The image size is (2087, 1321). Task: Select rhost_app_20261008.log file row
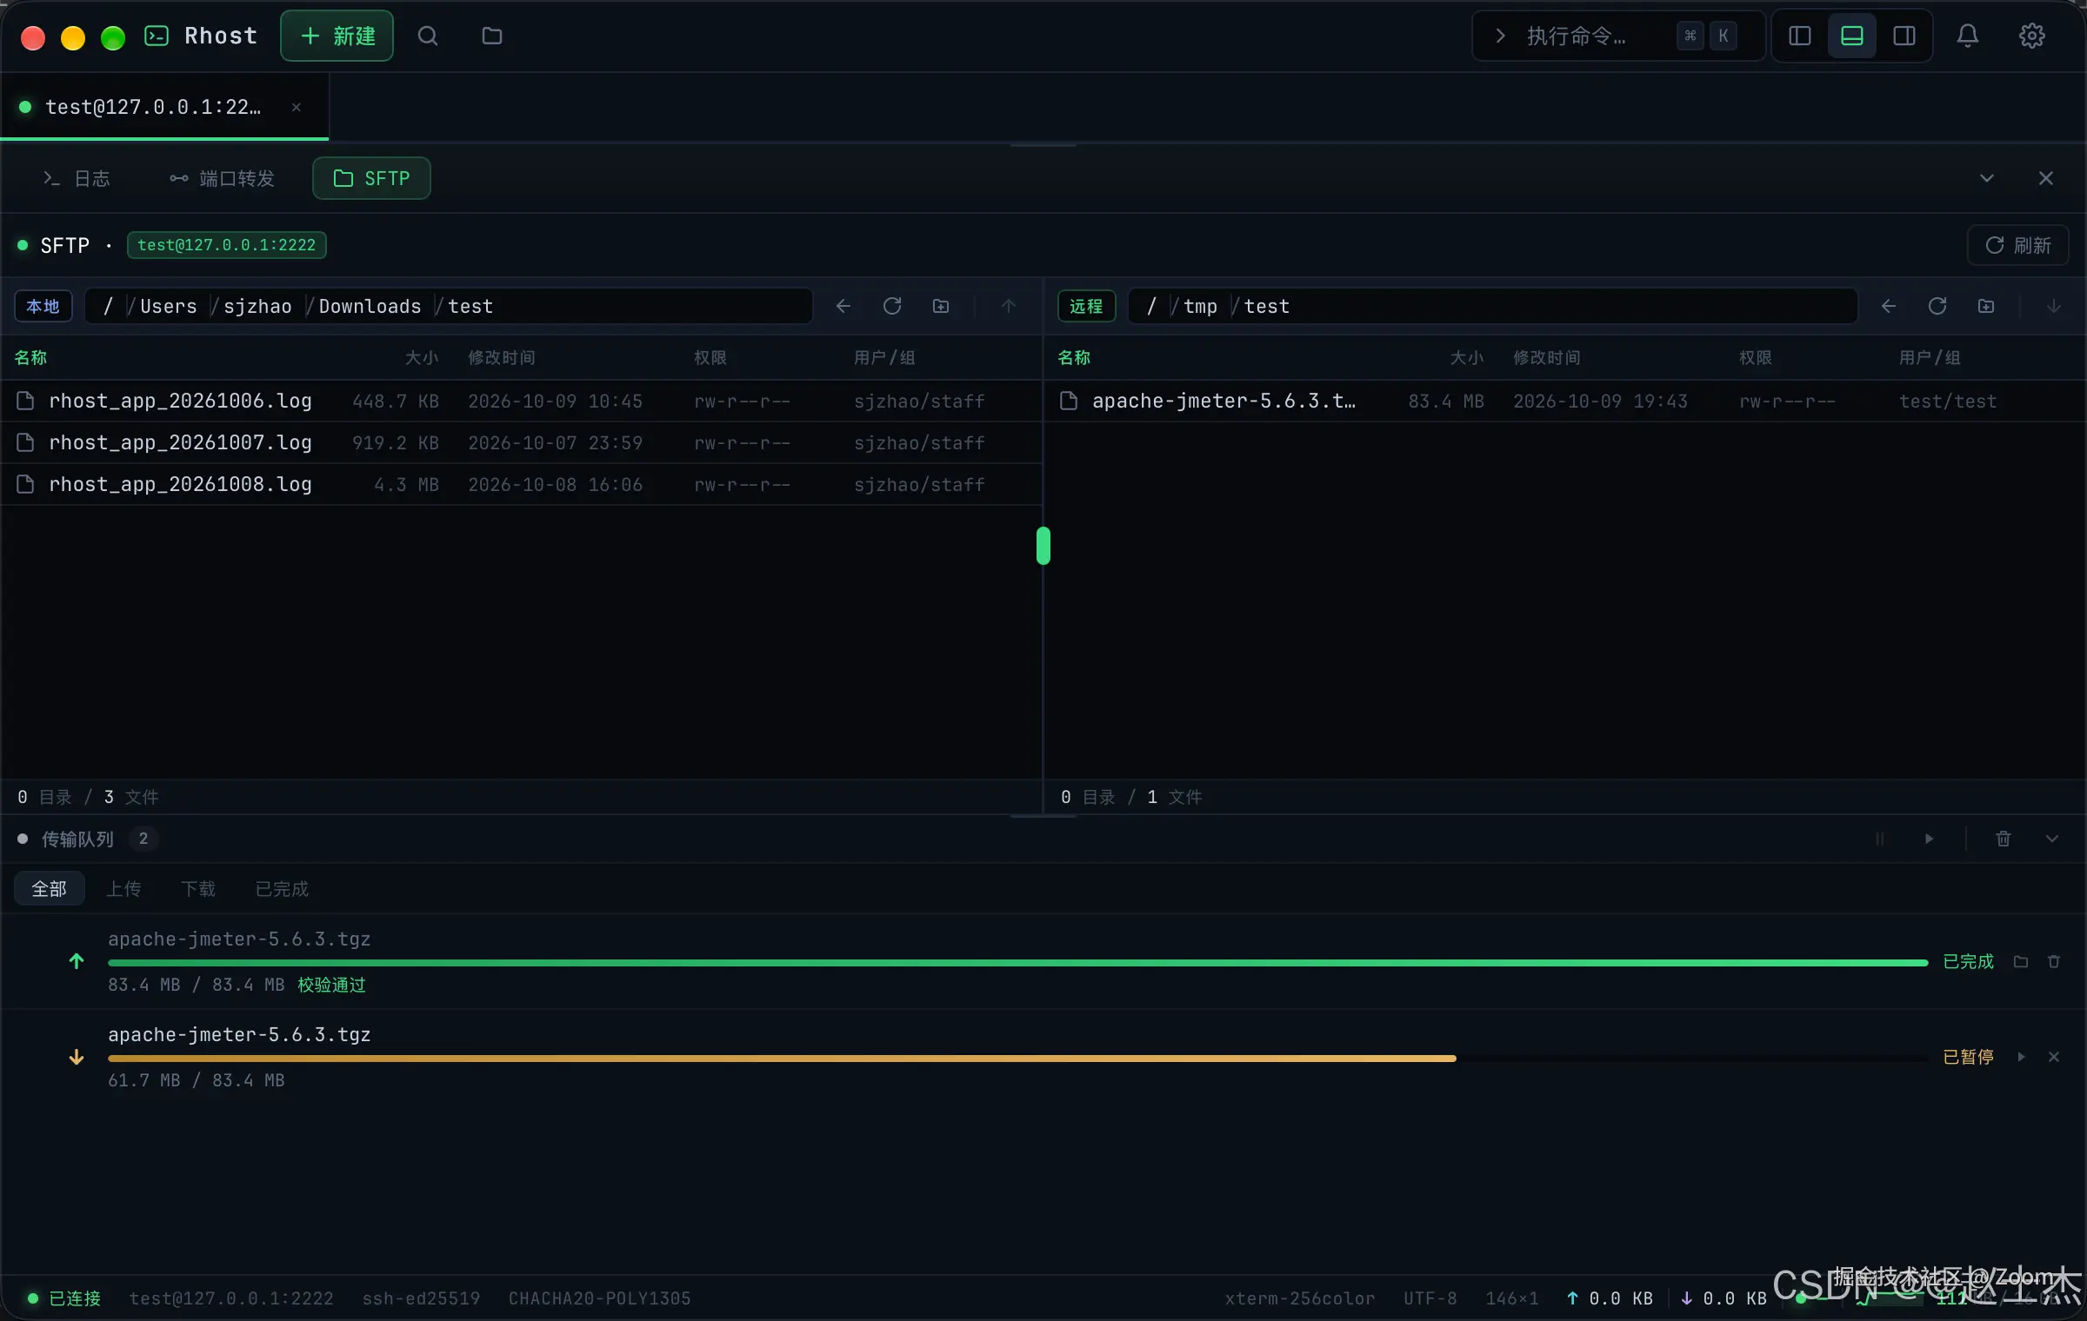[x=522, y=484]
